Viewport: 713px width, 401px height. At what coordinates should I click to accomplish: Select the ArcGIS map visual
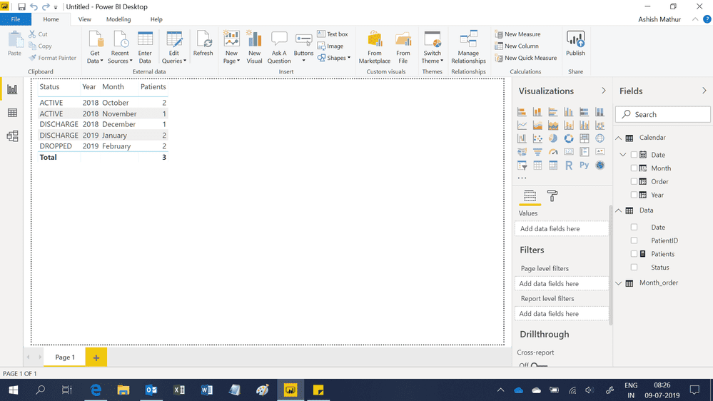tap(600, 166)
